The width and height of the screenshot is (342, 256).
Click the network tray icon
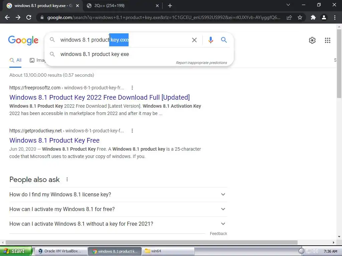pos(309,251)
